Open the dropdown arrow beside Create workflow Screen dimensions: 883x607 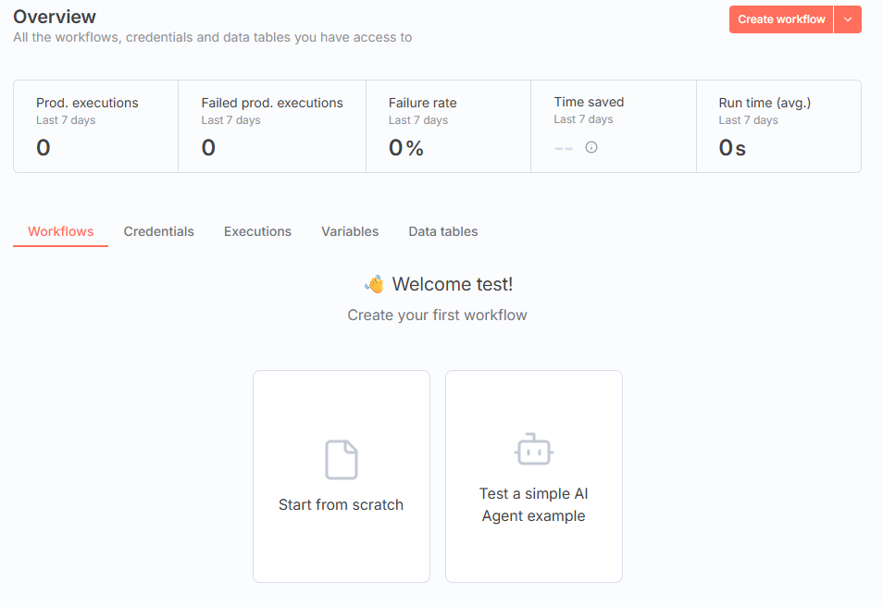848,19
